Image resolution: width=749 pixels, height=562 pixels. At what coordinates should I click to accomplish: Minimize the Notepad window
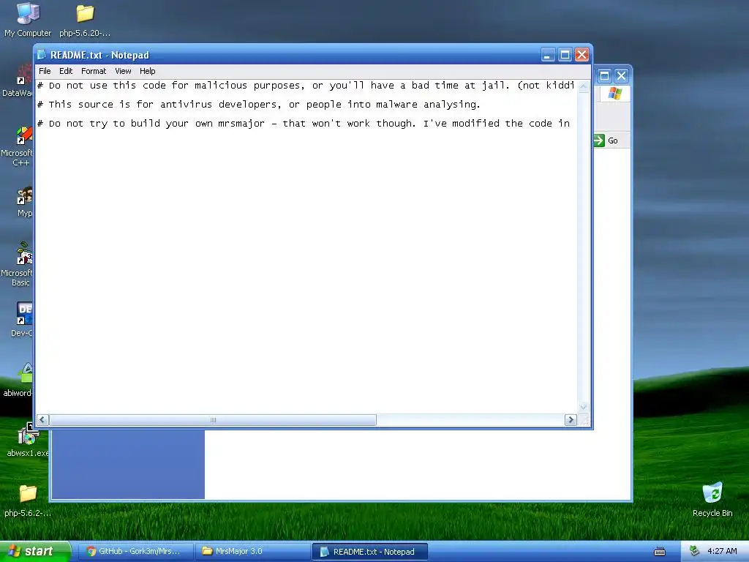click(x=548, y=55)
